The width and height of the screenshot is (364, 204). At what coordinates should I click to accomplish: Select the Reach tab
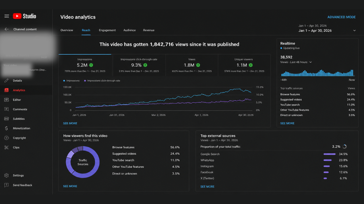(86, 30)
